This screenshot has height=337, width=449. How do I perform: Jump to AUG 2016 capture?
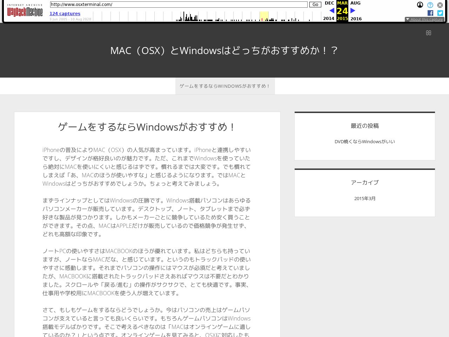coord(355,3)
